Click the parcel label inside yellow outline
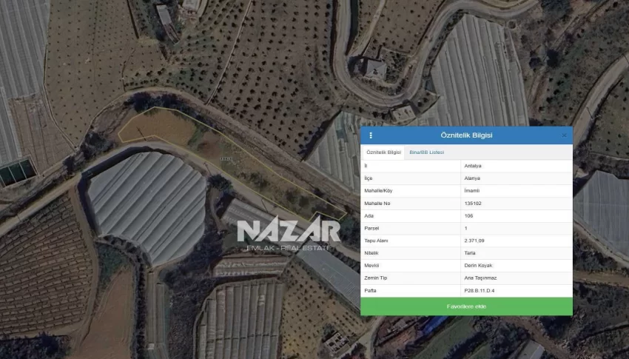Screen dimensions: 629x359 (x=226, y=158)
